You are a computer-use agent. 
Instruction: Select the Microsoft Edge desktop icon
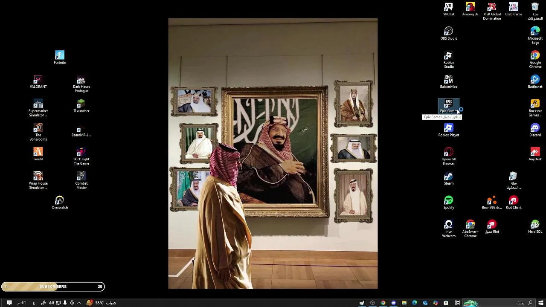point(535,35)
